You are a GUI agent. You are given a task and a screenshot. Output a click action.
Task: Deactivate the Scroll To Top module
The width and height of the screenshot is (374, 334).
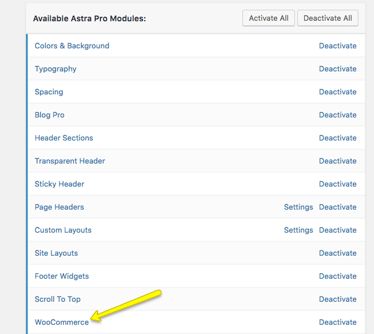pyautogui.click(x=338, y=299)
